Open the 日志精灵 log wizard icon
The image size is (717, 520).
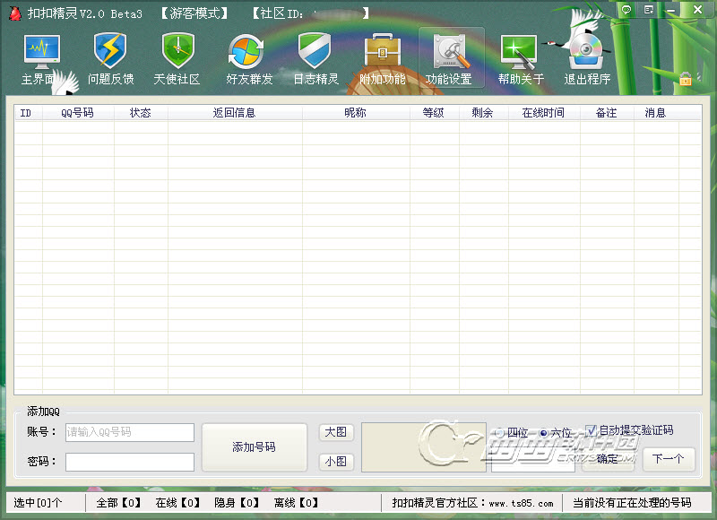tap(315, 58)
